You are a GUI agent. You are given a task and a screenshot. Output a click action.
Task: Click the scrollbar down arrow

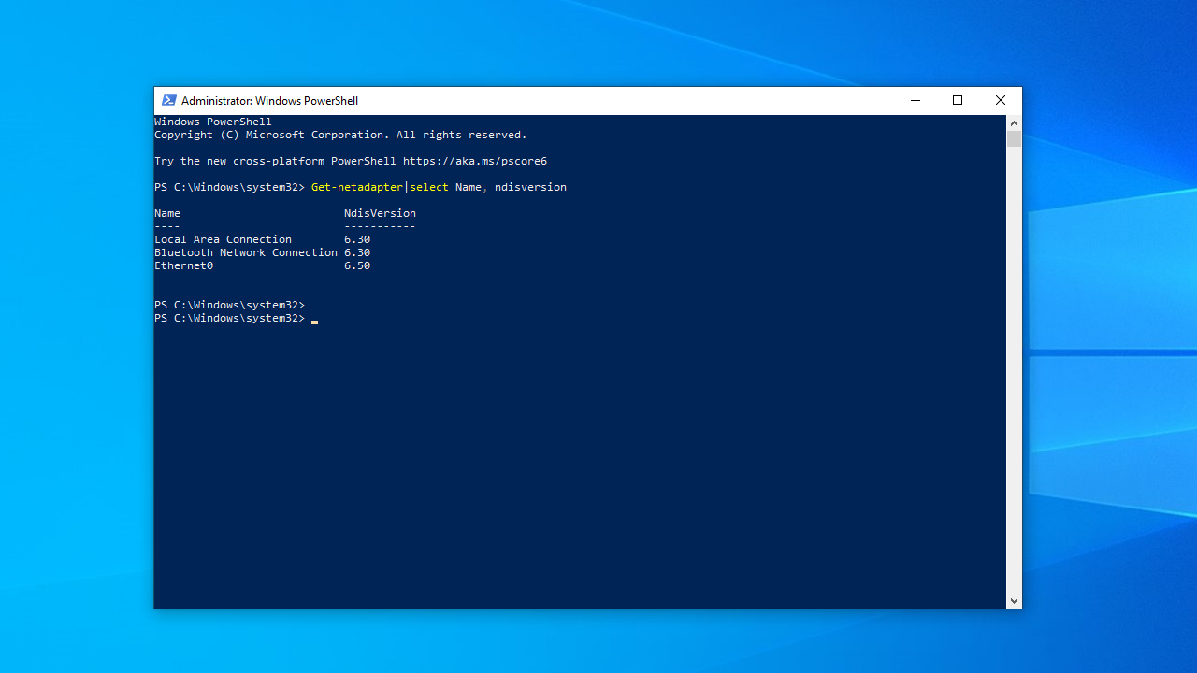click(1014, 601)
